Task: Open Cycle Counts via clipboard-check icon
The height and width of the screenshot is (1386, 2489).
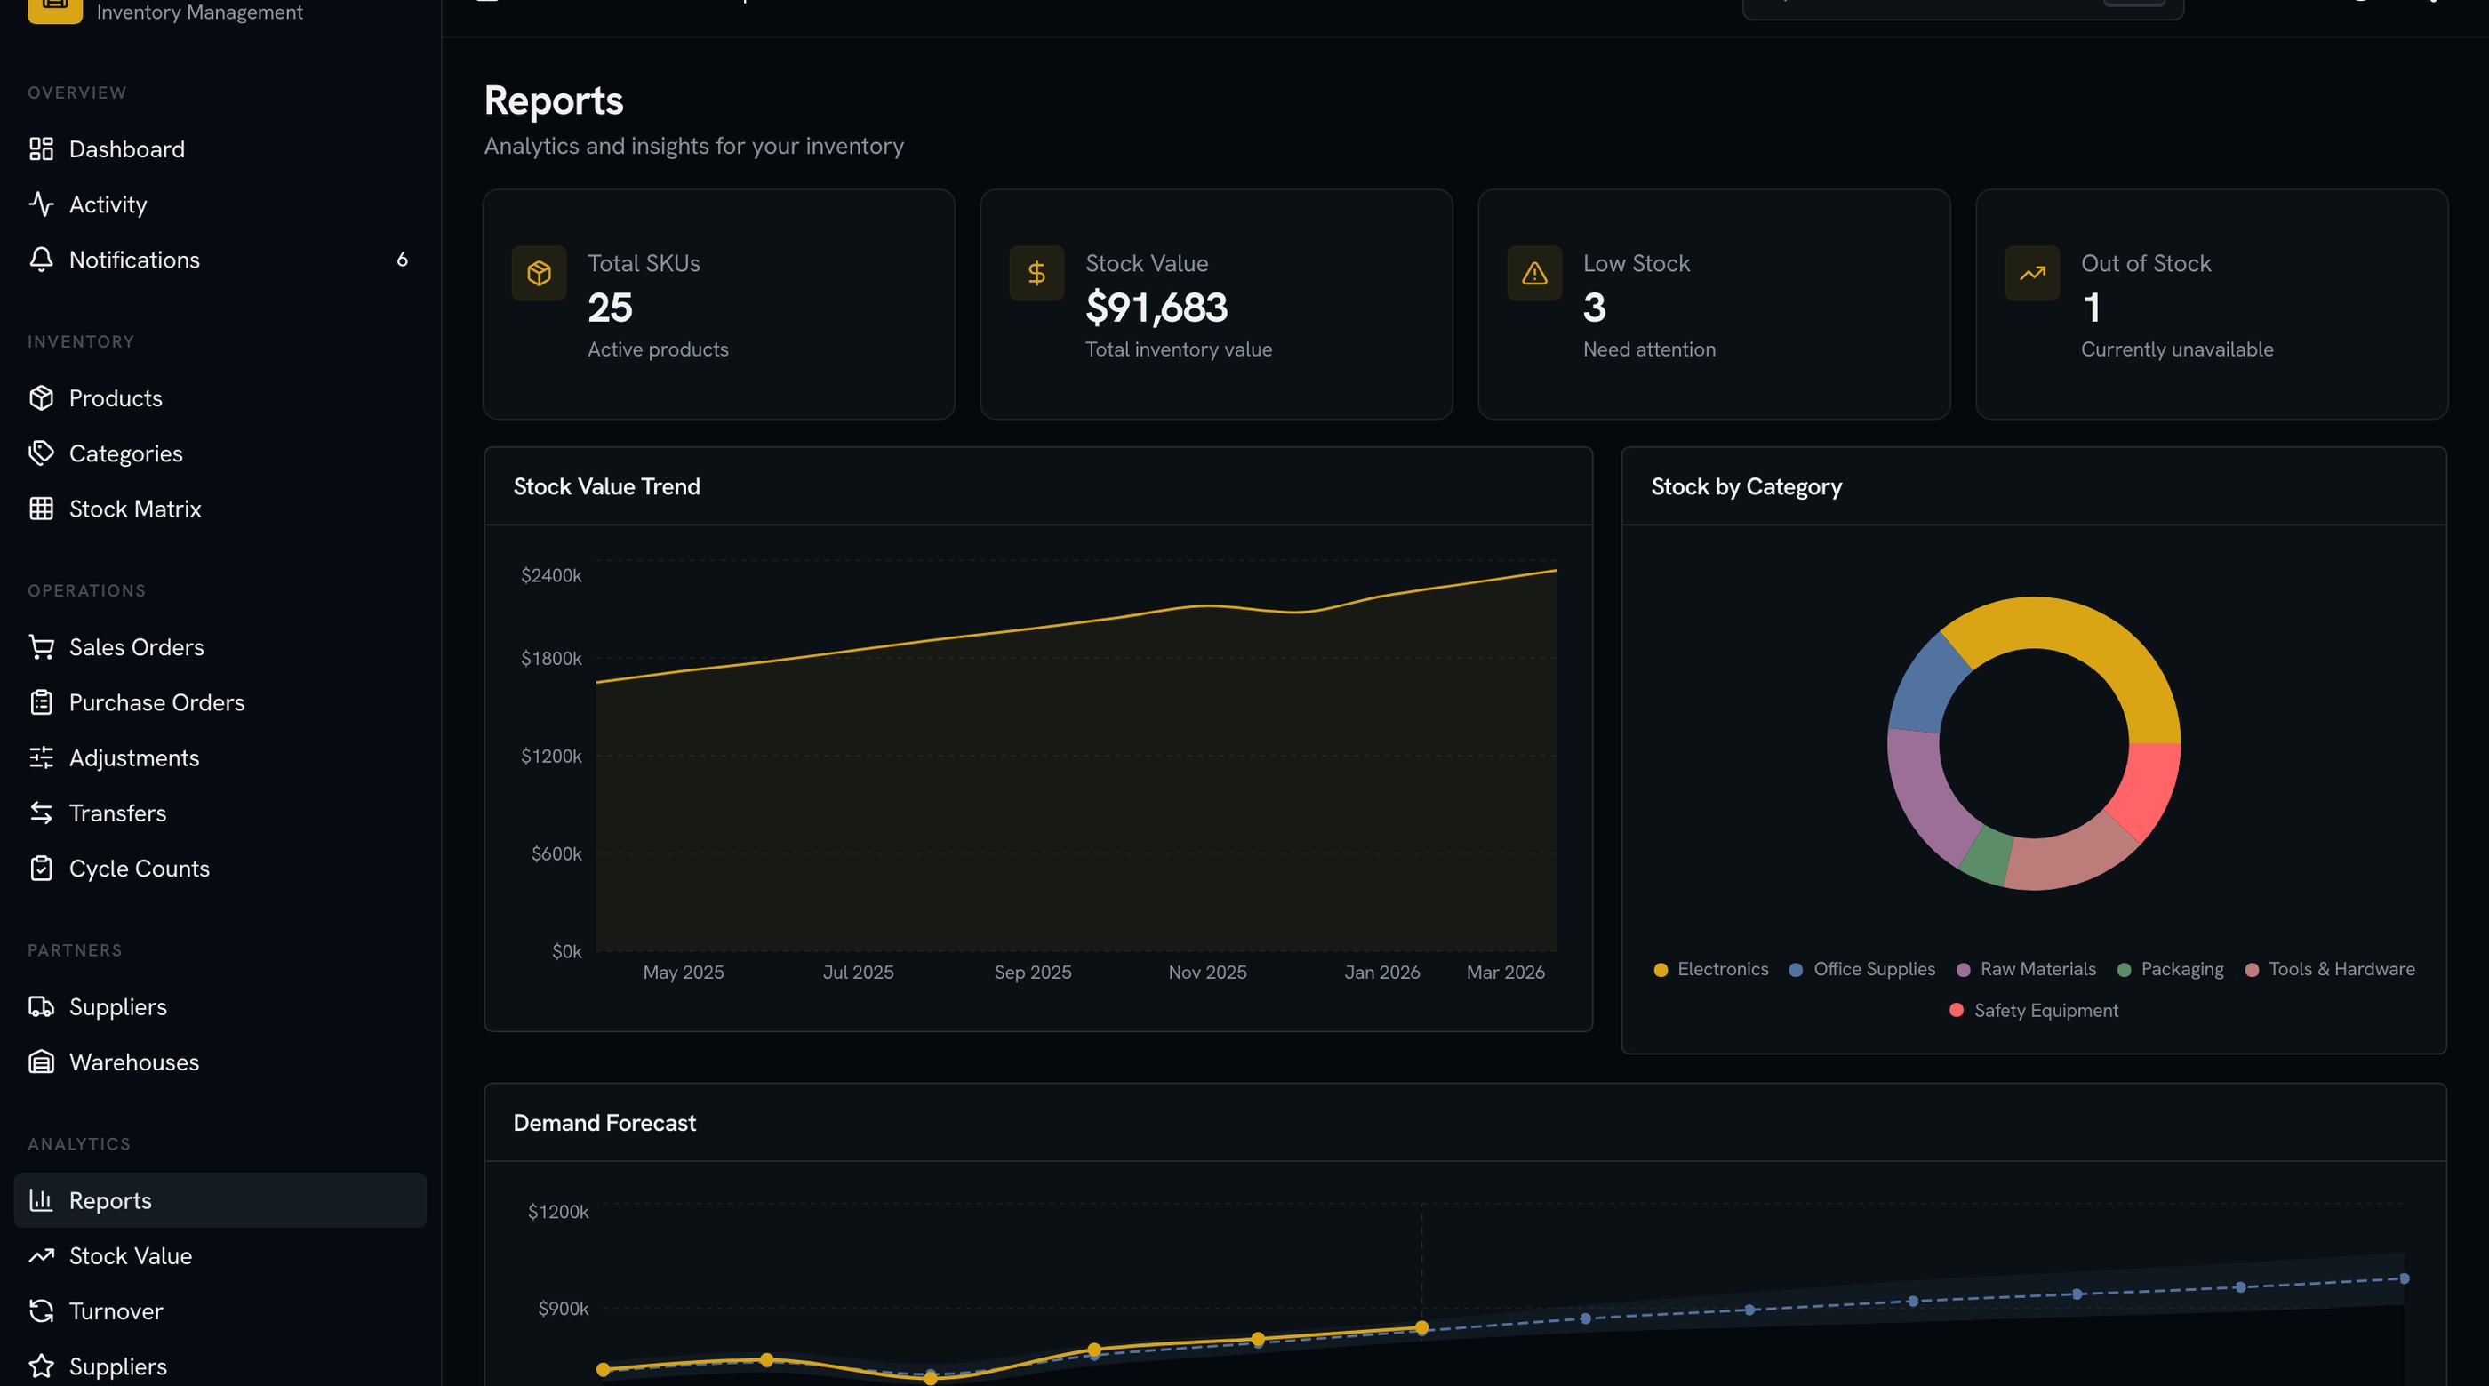Action: 41,868
